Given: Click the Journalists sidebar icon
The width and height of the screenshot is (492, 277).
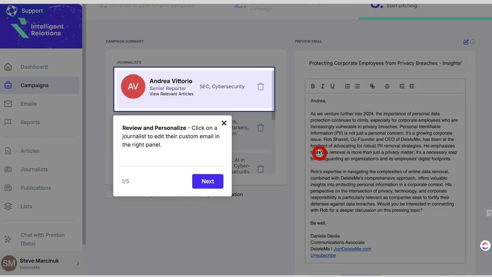Looking at the screenshot, I should 8,169.
